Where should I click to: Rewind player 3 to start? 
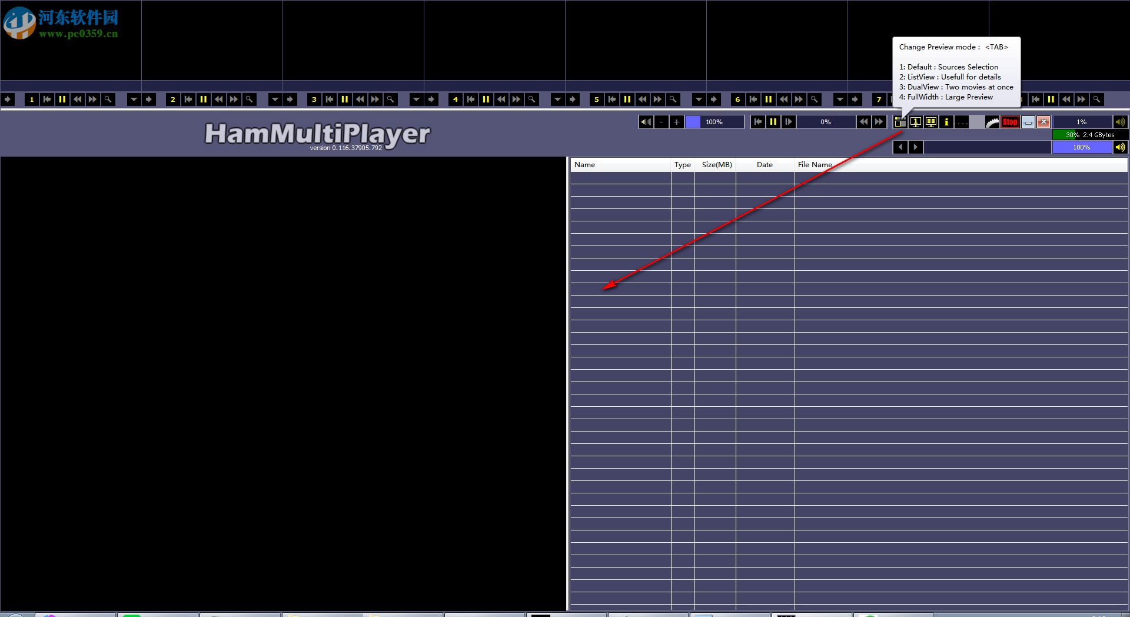(330, 99)
